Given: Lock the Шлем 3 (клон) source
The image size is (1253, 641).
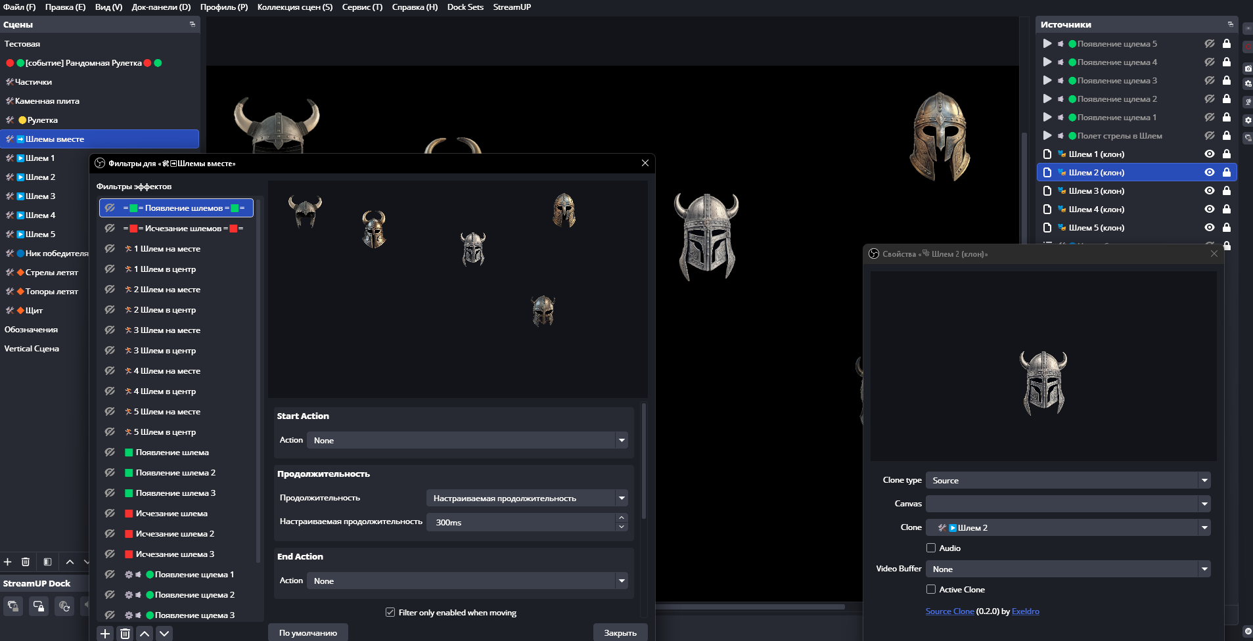Looking at the screenshot, I should pyautogui.click(x=1226, y=190).
